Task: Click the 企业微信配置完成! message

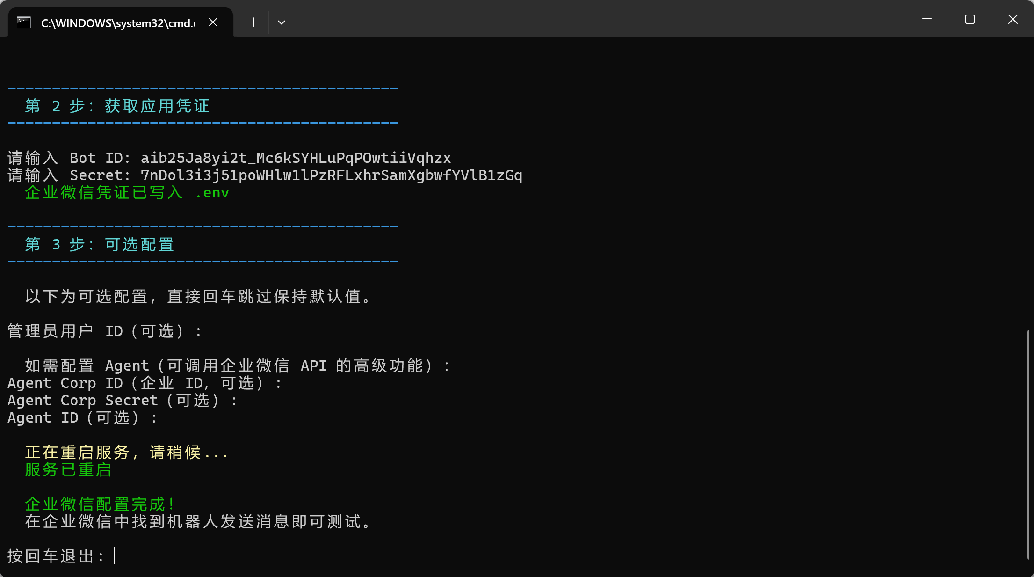Action: click(100, 504)
